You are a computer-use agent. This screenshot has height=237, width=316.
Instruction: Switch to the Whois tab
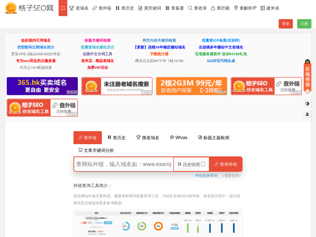[179, 138]
